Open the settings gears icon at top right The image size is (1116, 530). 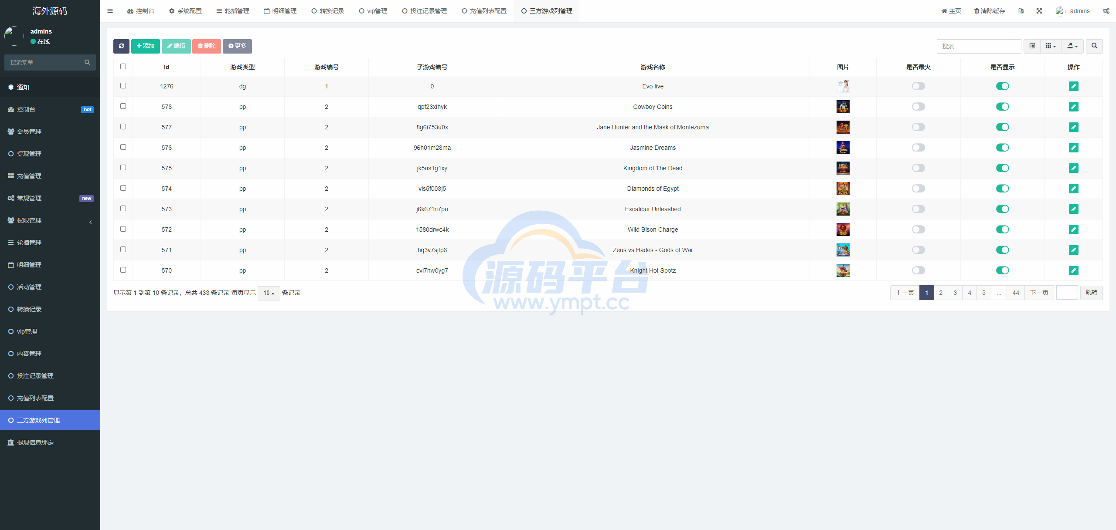(1106, 11)
